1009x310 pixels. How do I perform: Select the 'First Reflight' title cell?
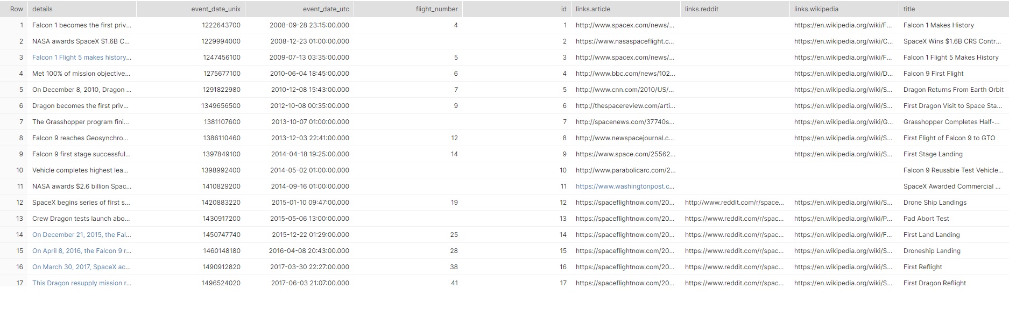922,267
